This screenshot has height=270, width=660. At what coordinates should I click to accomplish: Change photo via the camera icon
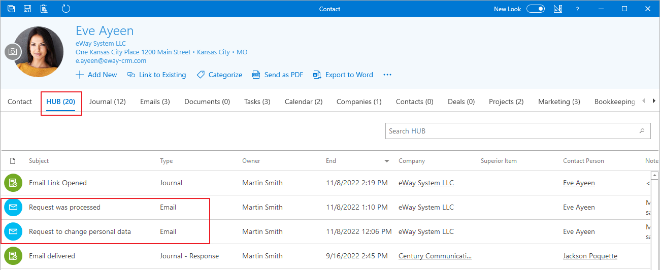pyautogui.click(x=13, y=52)
